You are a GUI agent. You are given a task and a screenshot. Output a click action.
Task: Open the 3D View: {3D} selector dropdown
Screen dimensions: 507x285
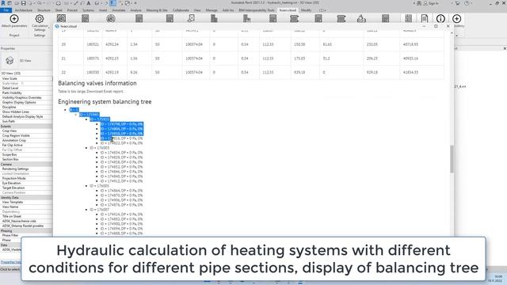click(x=26, y=74)
